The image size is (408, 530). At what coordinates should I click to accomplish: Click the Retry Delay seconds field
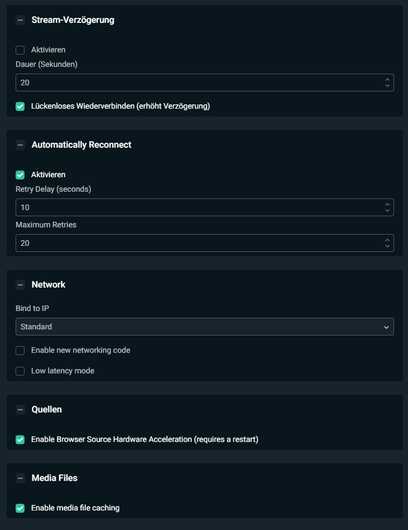click(195, 207)
